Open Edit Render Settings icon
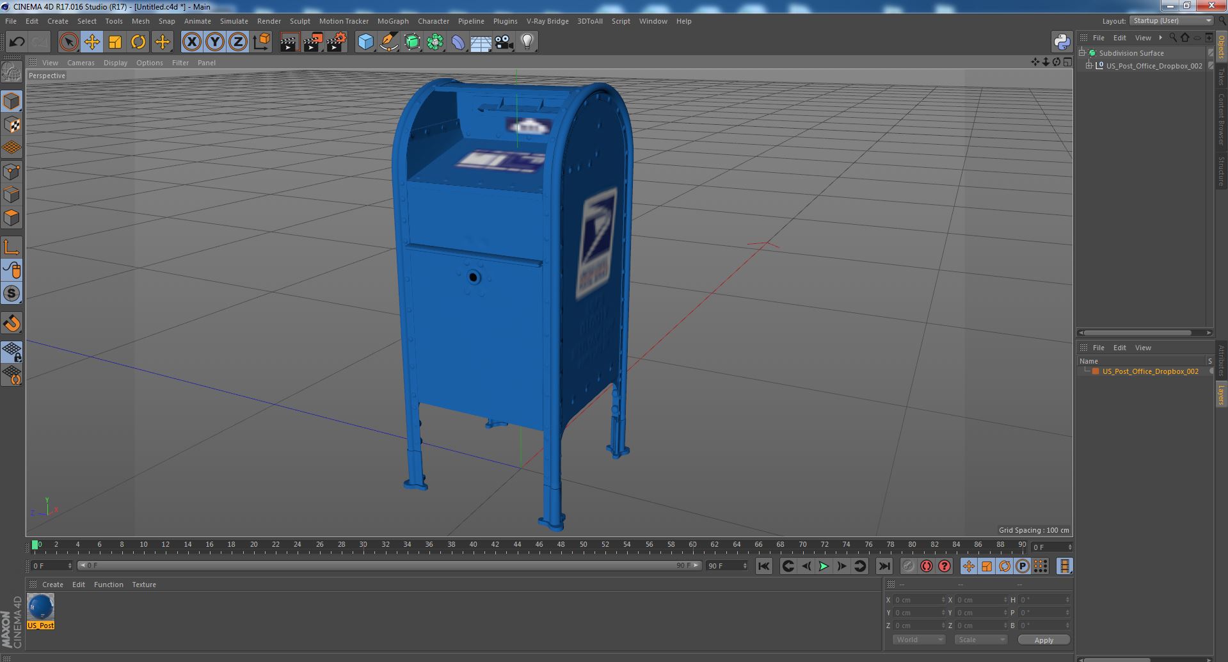Viewport: 1228px width, 662px height. click(x=337, y=42)
